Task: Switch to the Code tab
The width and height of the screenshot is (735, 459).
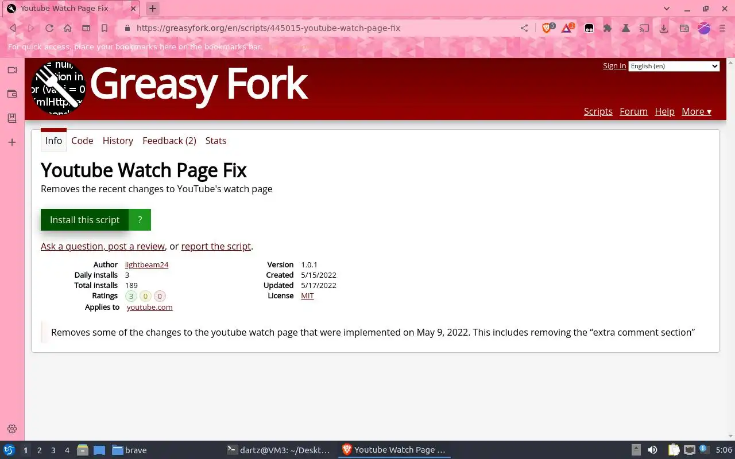Action: (82, 141)
